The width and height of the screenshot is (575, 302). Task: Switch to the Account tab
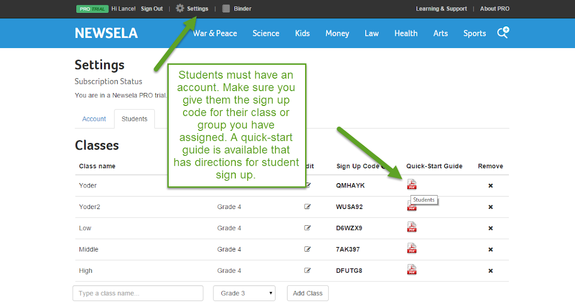(x=94, y=119)
